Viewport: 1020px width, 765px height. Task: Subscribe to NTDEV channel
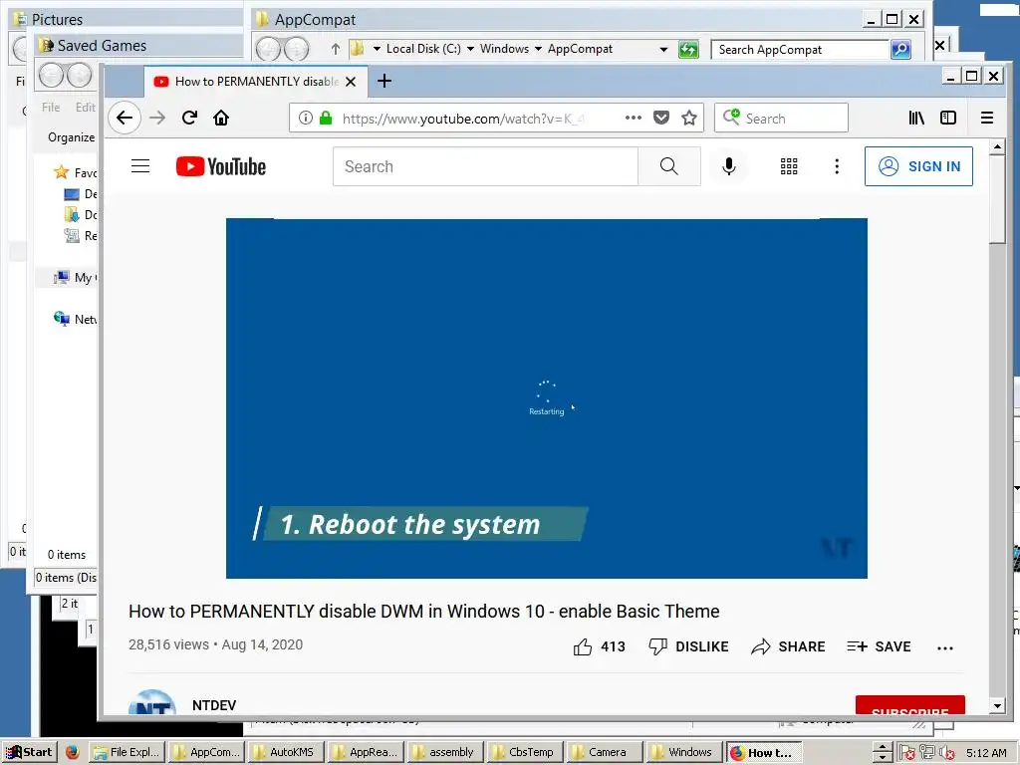[910, 706]
